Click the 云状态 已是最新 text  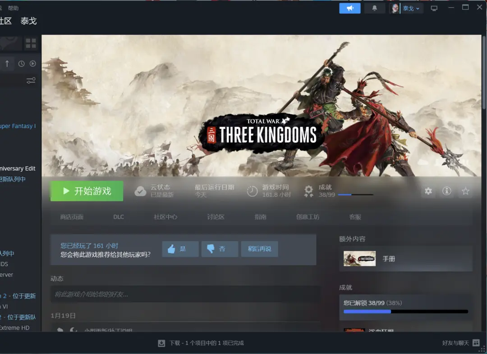click(162, 191)
